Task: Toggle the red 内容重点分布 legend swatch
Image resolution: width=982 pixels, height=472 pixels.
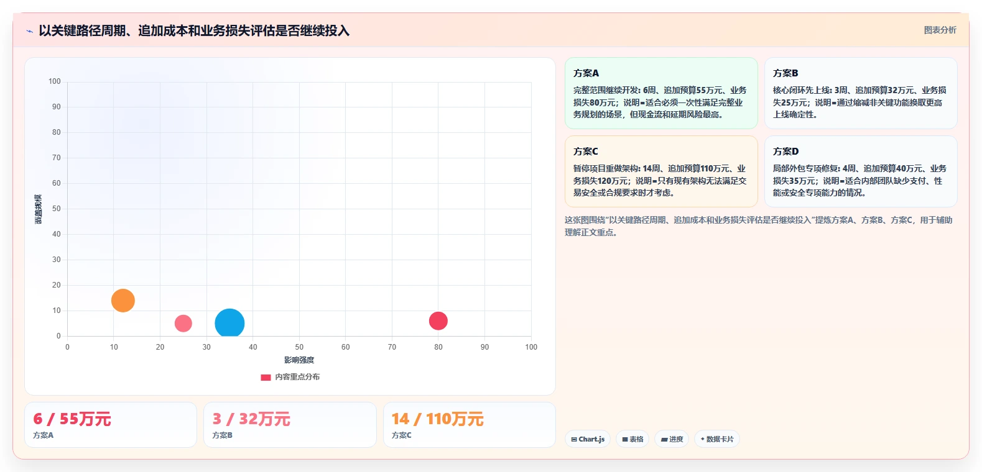Action: (266, 377)
